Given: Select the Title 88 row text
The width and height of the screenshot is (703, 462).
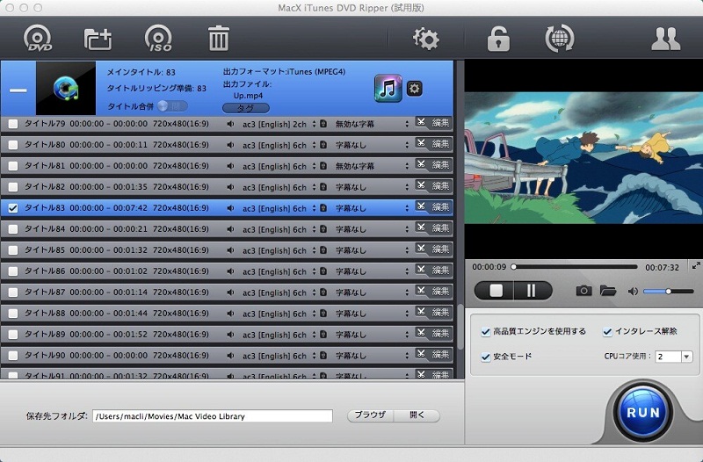Looking at the screenshot, I should pyautogui.click(x=117, y=314).
